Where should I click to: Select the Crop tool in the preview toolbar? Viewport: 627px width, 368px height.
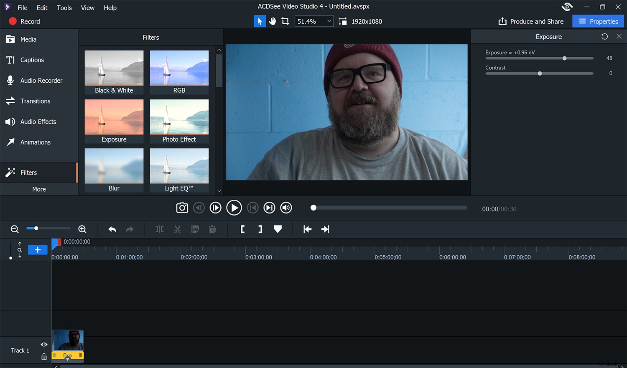285,21
